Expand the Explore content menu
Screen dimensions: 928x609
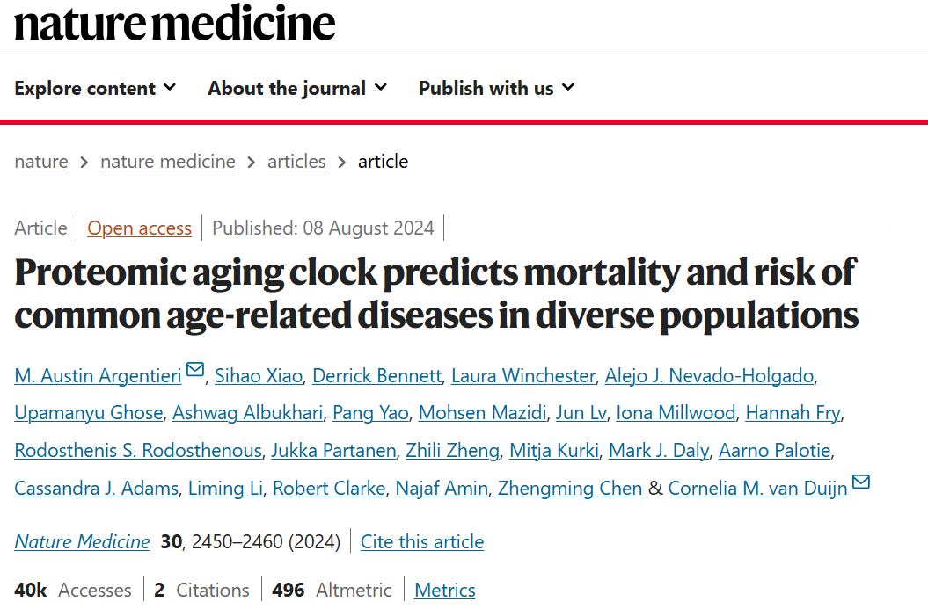[x=95, y=88]
